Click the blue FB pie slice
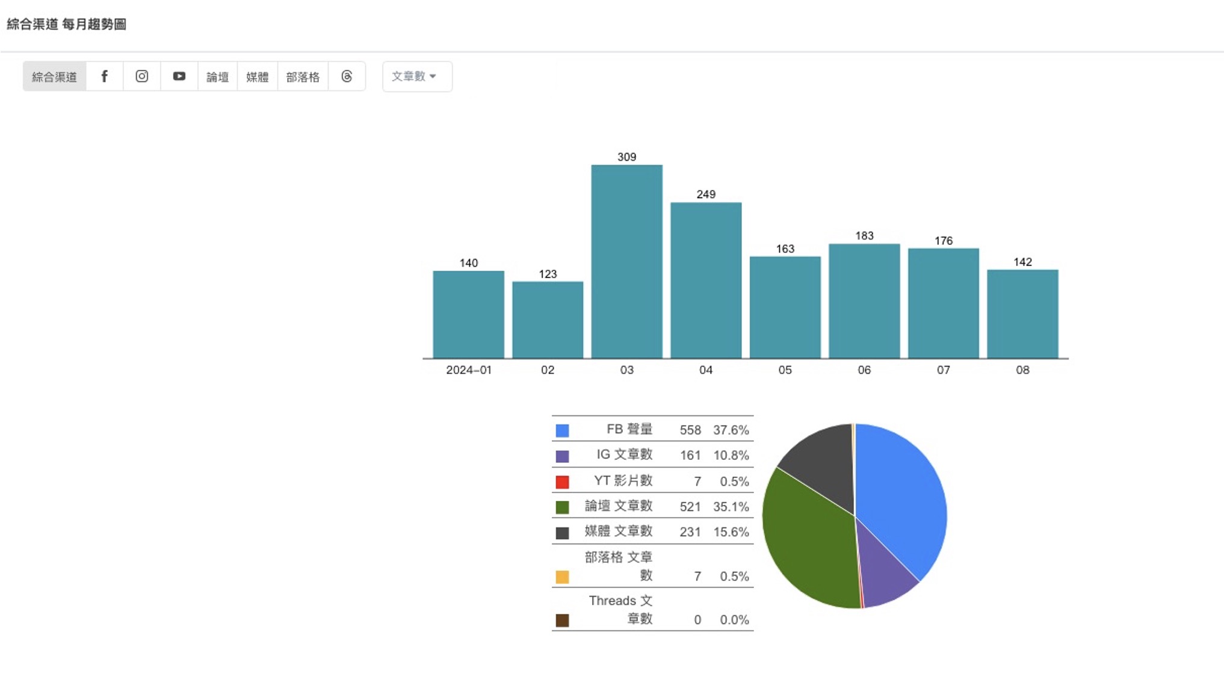 pos(903,494)
